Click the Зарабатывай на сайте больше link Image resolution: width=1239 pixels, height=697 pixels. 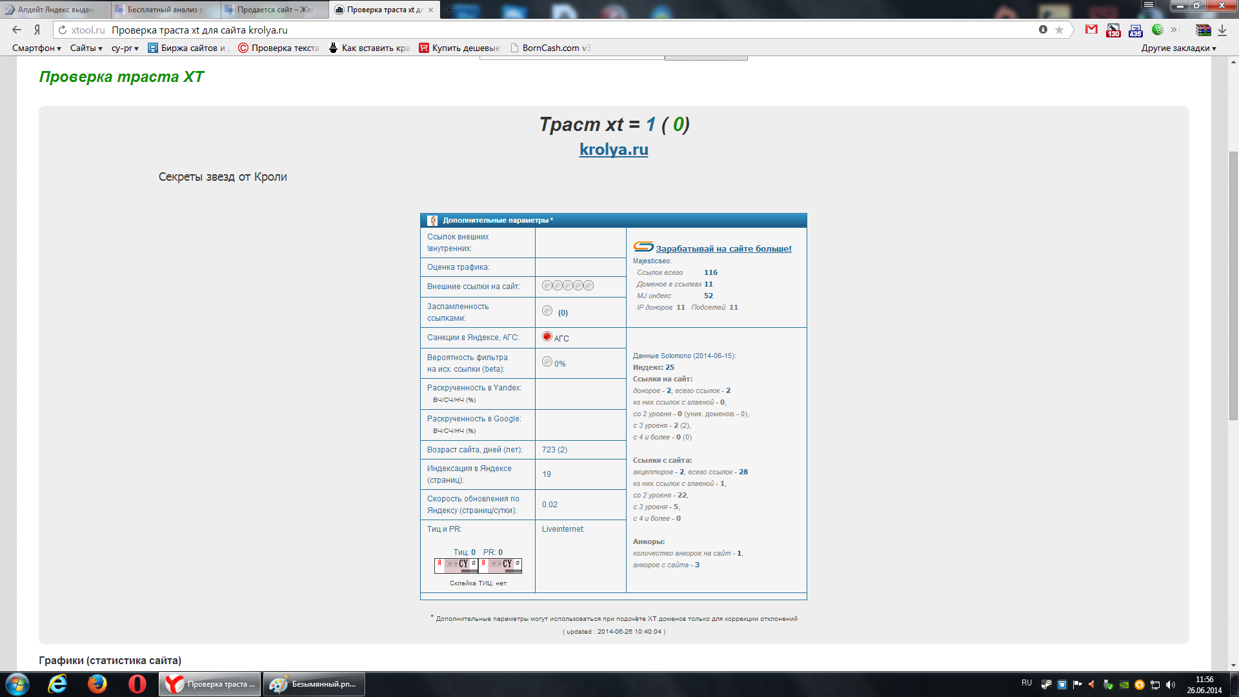coord(723,248)
